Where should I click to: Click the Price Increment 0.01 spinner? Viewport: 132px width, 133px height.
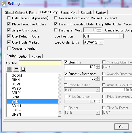(x=98, y=101)
